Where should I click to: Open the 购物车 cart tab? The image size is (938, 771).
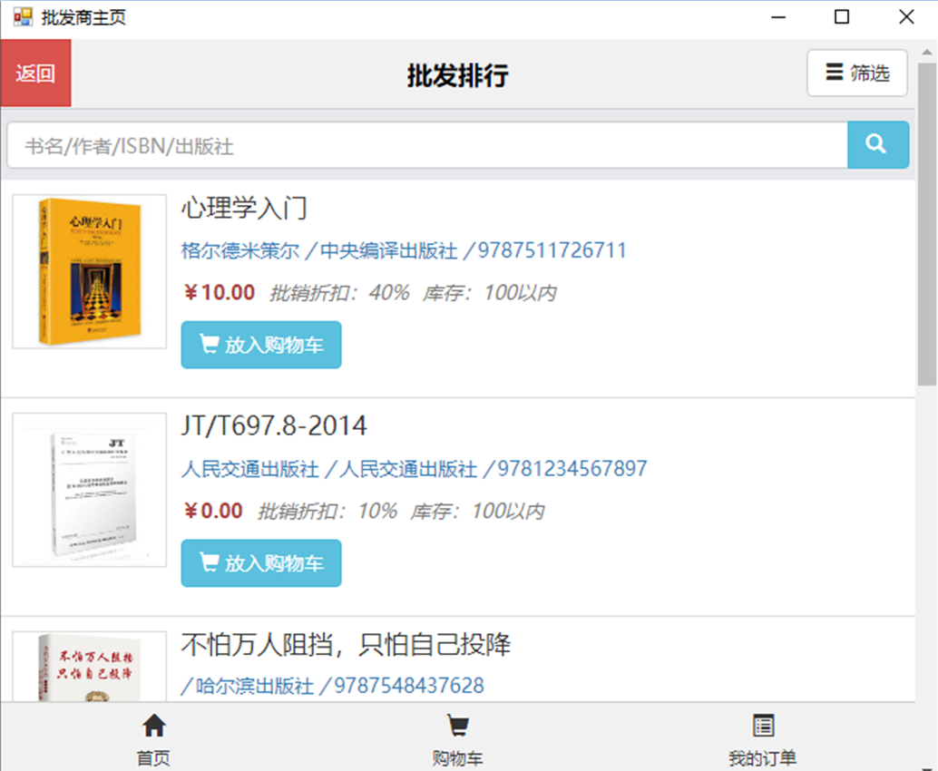[x=457, y=739]
